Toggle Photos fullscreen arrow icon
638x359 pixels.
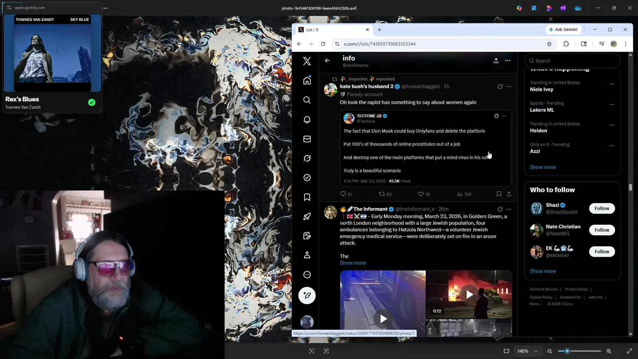629,351
